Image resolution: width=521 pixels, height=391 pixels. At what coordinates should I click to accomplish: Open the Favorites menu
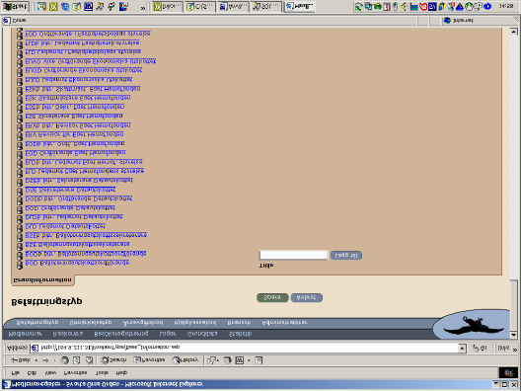coord(75,372)
